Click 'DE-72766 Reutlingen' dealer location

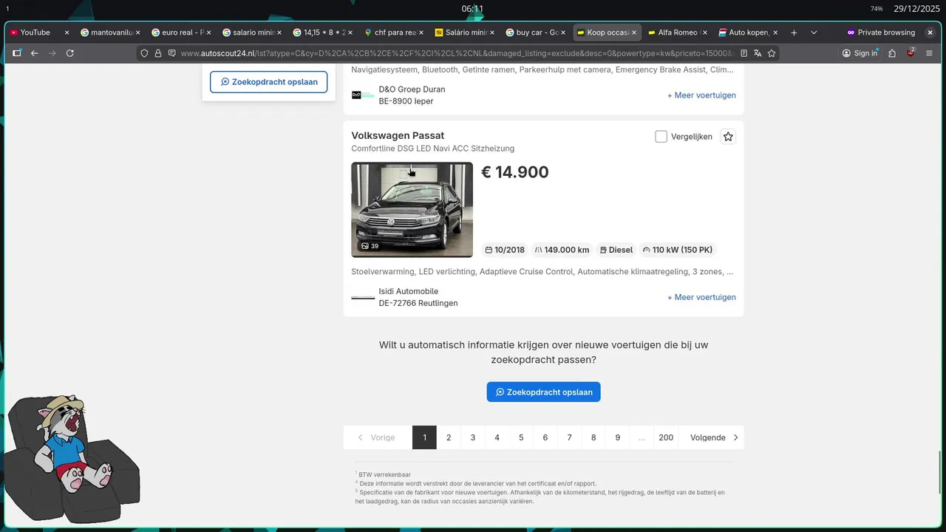(418, 303)
